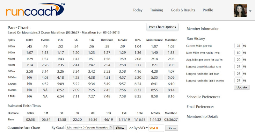The height and width of the screenshot is (136, 255).
Task: Click the 4:51 Threshold cell in 1000m row
Action: tap(107, 77)
